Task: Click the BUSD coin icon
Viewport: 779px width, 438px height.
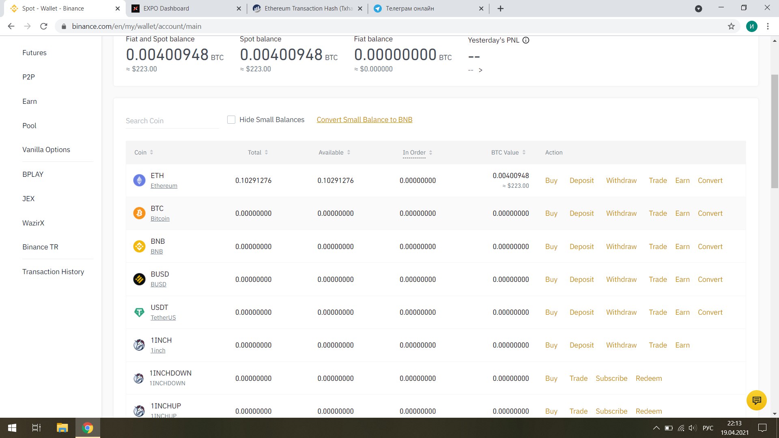Action: tap(139, 279)
